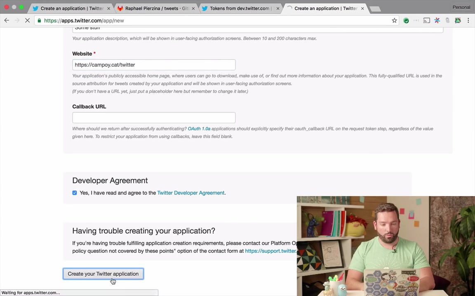Uncheck the Twitter Developer Agreement checkbox
The width and height of the screenshot is (475, 296).
(x=75, y=192)
